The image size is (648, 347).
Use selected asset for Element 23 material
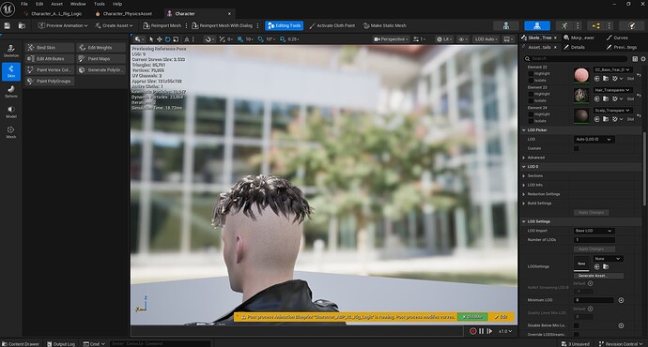coord(596,98)
